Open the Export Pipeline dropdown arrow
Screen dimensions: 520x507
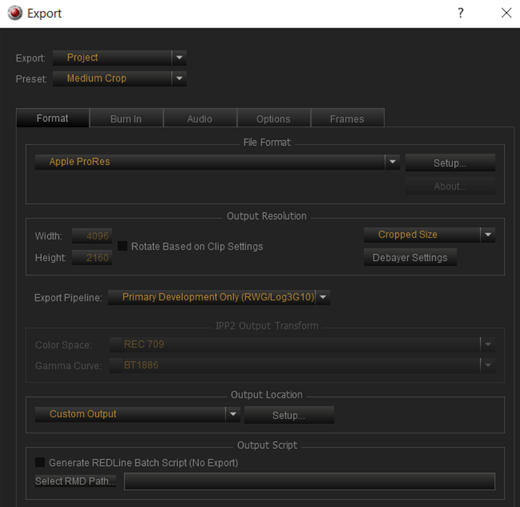(x=323, y=297)
